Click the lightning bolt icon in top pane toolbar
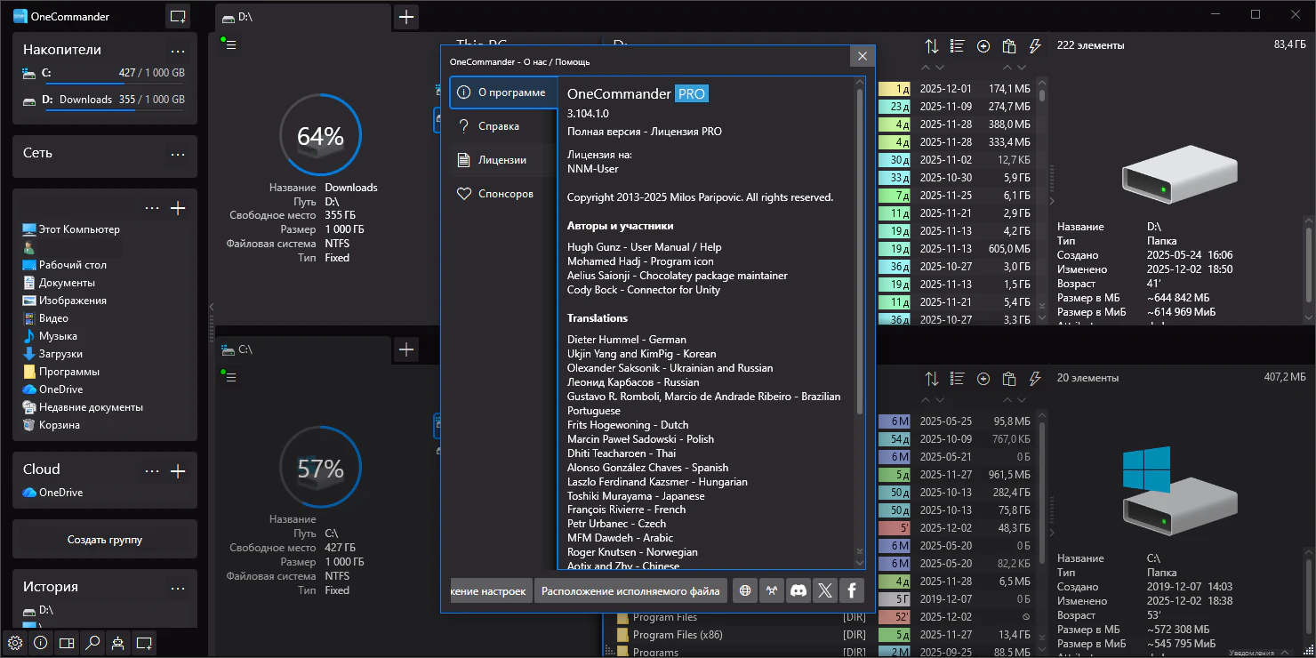Screen dimensions: 1316x658 (x=1034, y=46)
